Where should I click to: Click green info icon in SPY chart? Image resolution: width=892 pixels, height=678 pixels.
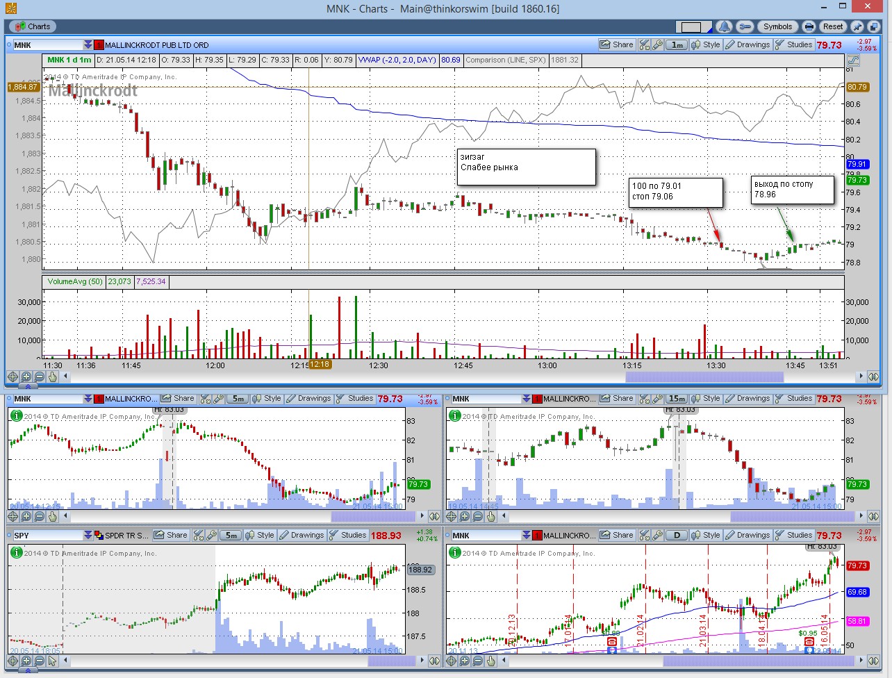tap(16, 552)
